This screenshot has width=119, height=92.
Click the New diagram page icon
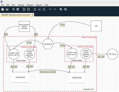[x=24, y=9]
